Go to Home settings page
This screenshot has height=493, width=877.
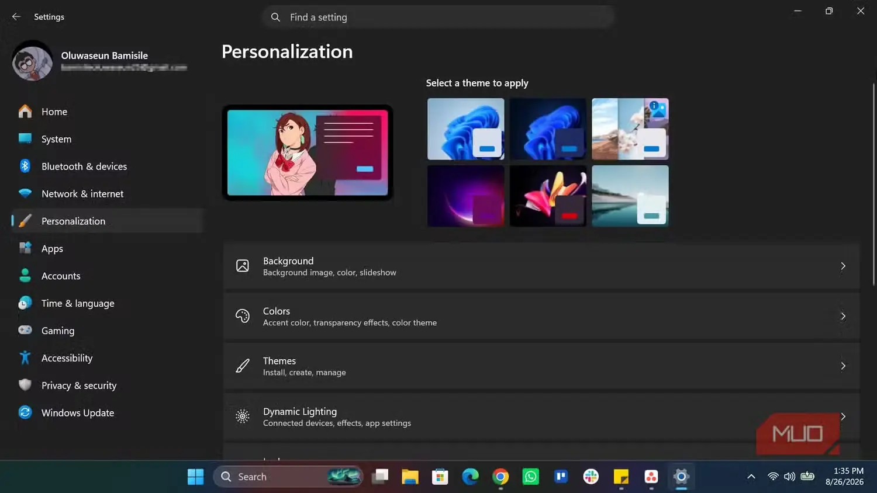pyautogui.click(x=108, y=112)
